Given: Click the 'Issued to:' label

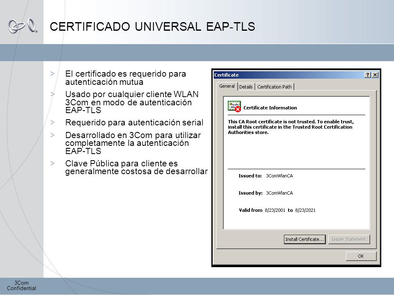Looking at the screenshot, I should [250, 176].
